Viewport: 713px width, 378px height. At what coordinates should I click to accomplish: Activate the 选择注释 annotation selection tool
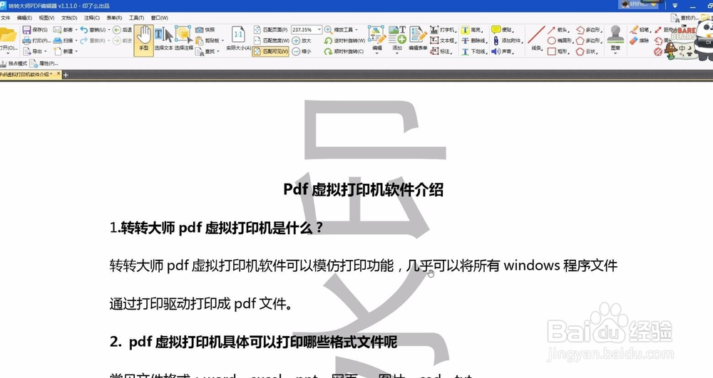184,39
